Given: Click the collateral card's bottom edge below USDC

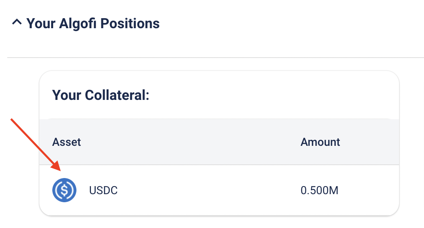Looking at the screenshot, I should pyautogui.click(x=219, y=215).
